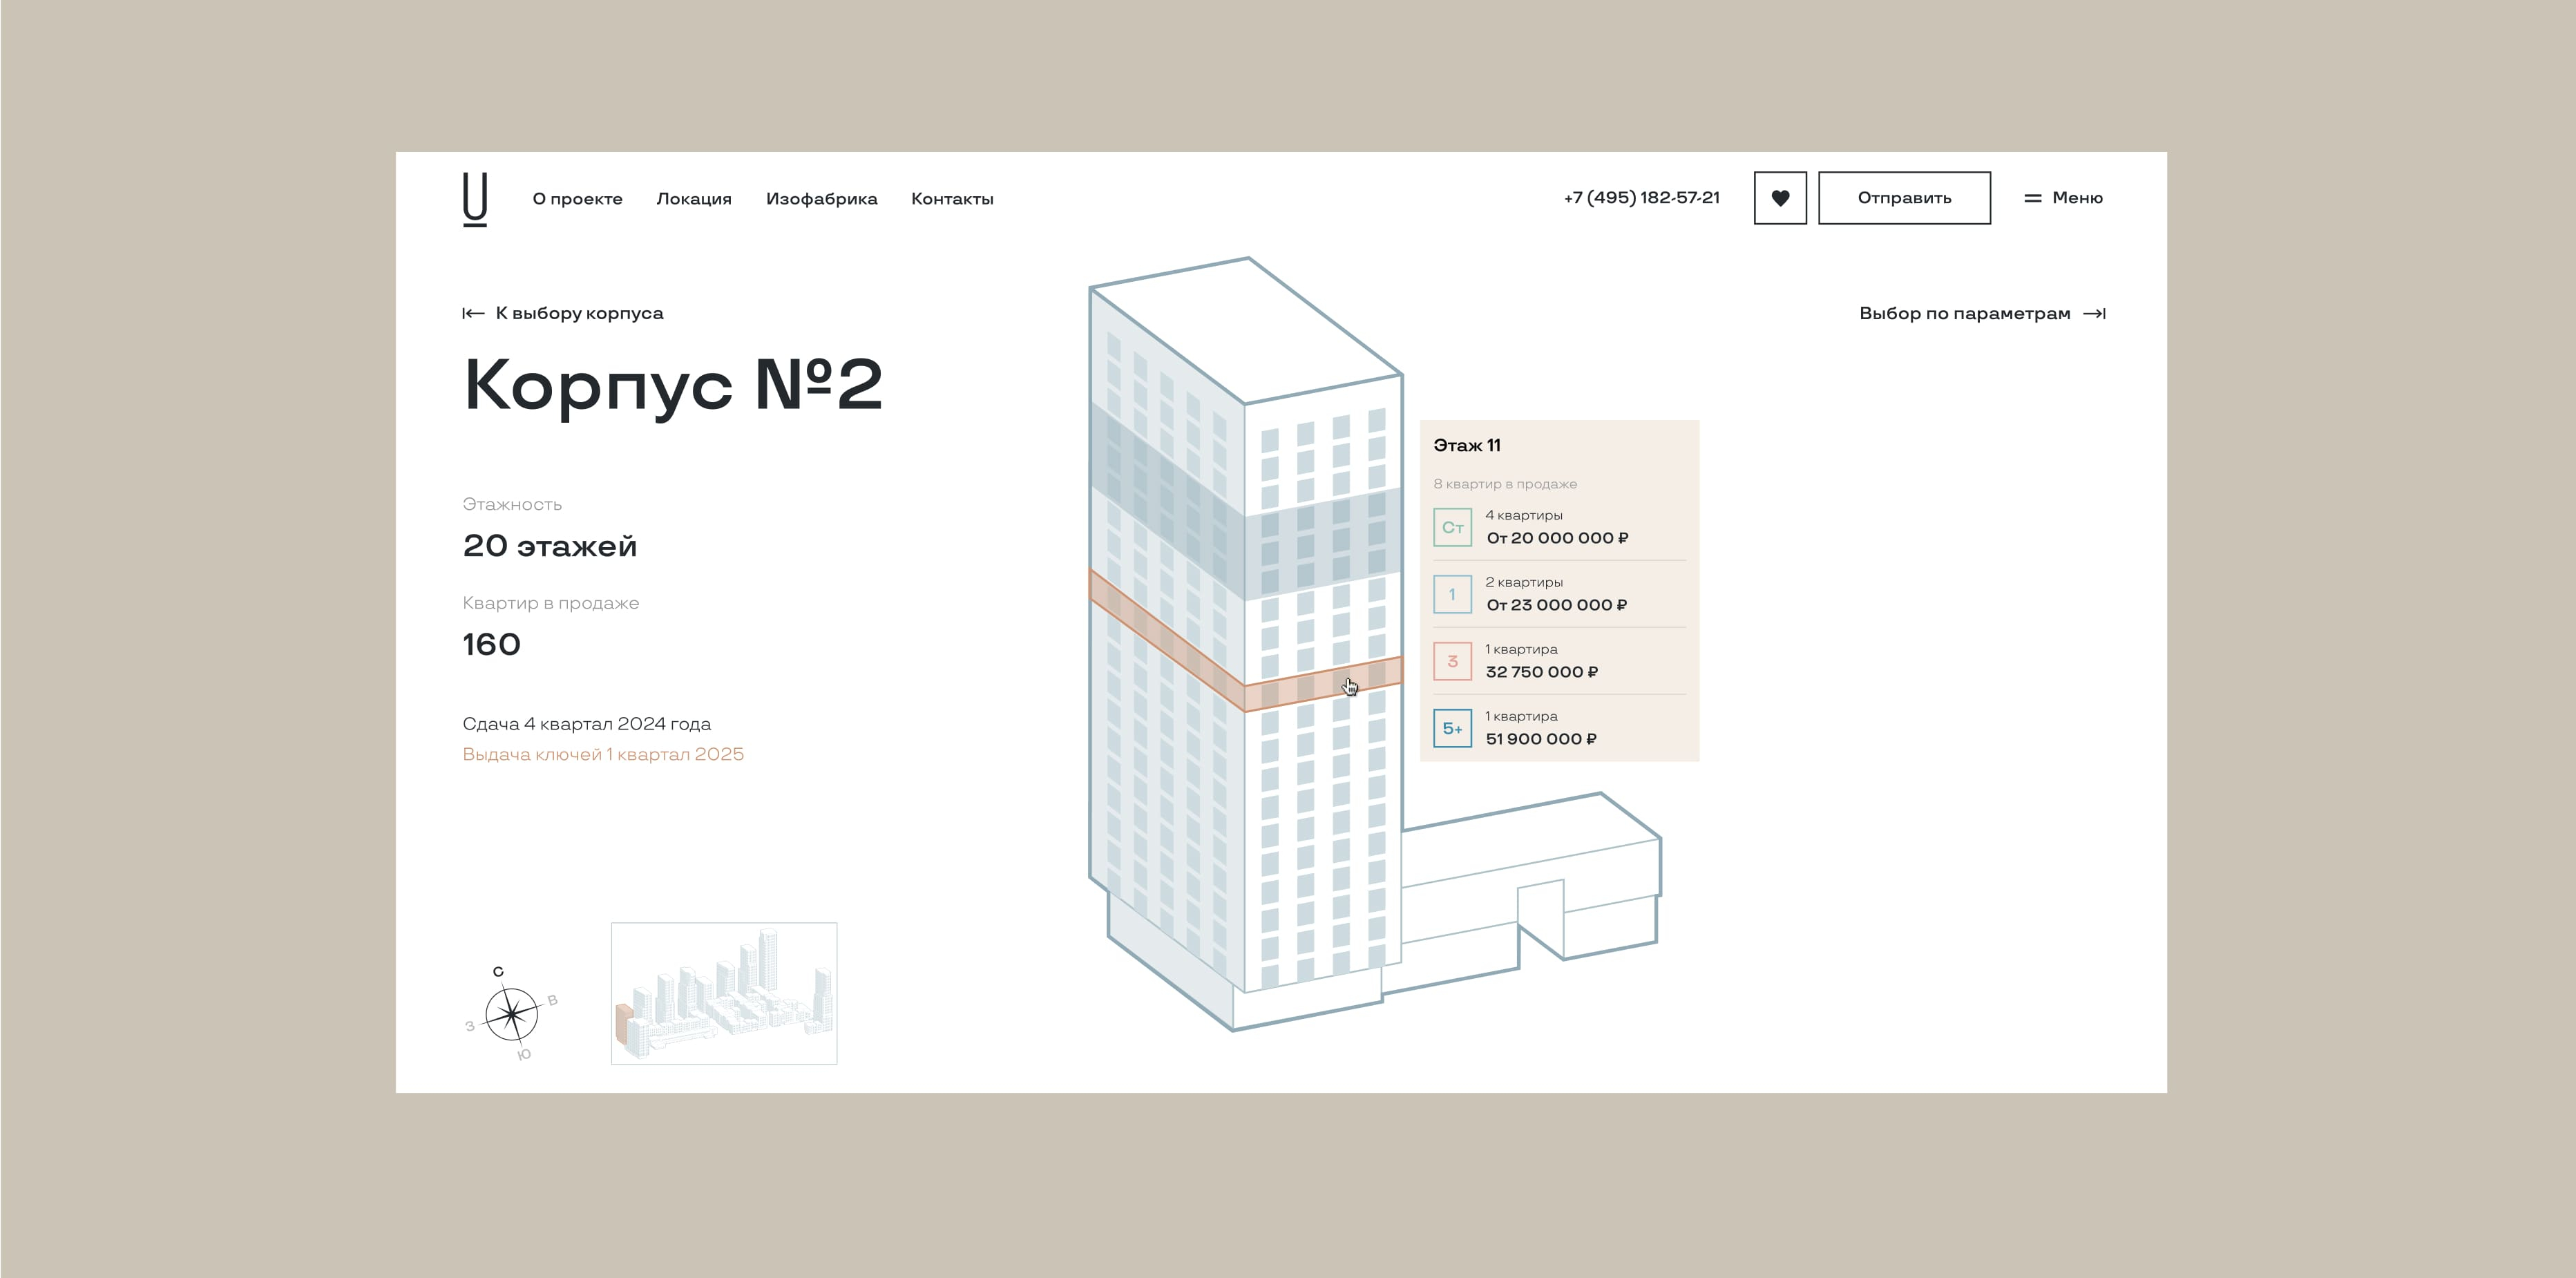The height and width of the screenshot is (1278, 2576).
Task: Select the Ст studio apartment type icon
Action: 1452,527
